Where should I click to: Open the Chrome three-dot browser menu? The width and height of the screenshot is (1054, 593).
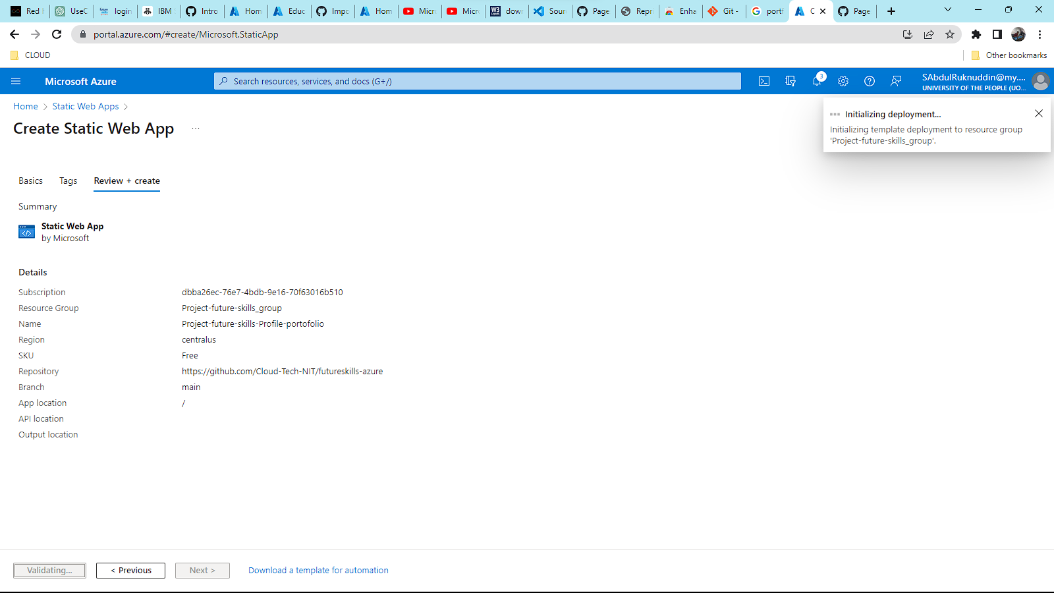click(x=1040, y=34)
